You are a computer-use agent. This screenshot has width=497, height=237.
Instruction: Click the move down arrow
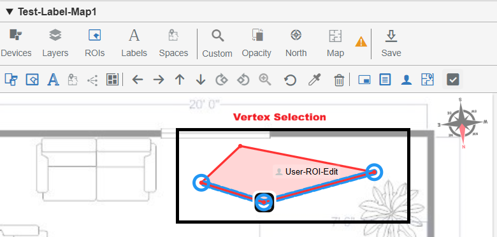tap(201, 80)
